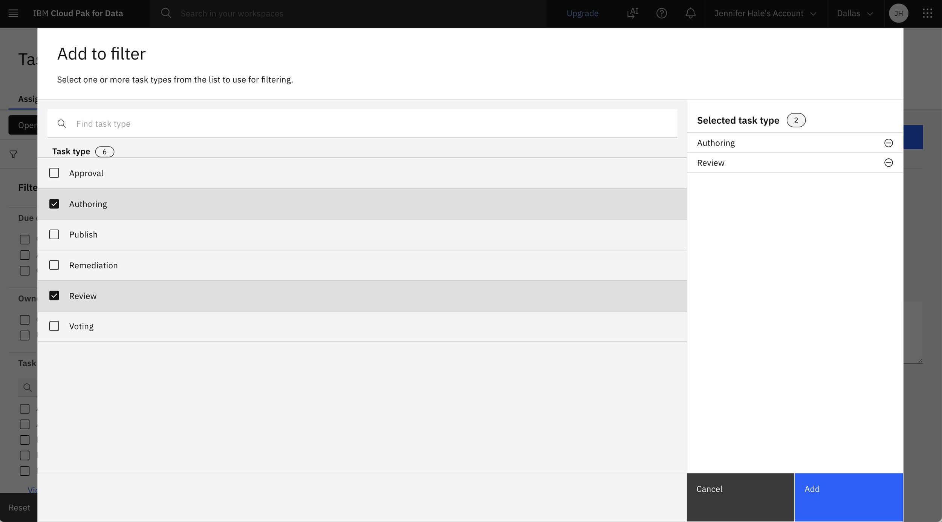
Task: Remove Review from selected task types
Action: [x=888, y=162]
